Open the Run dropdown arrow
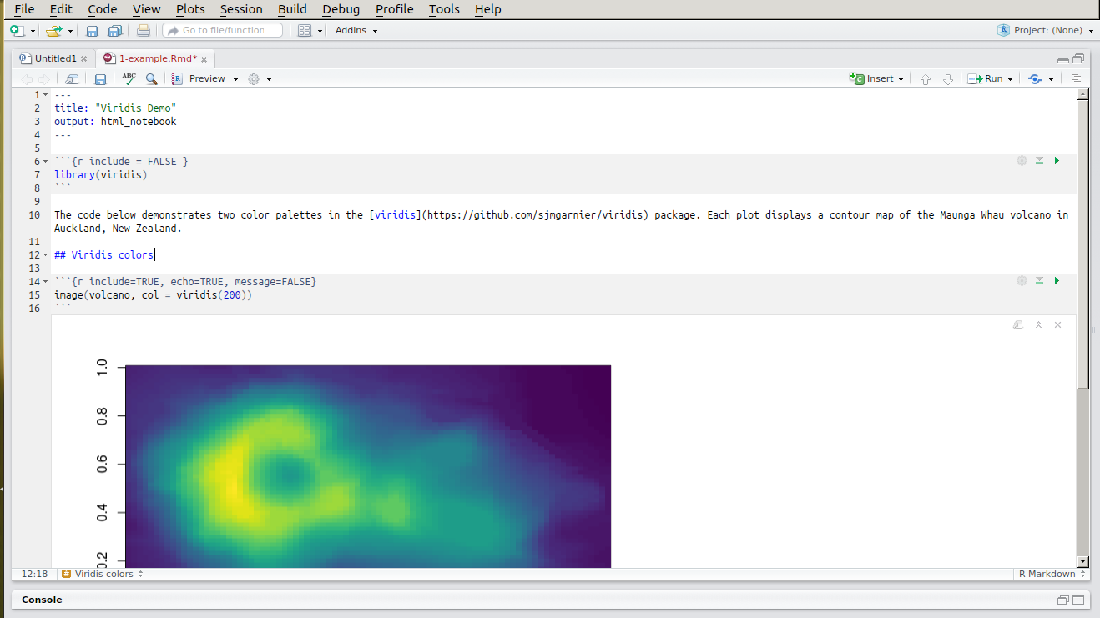 point(1010,79)
